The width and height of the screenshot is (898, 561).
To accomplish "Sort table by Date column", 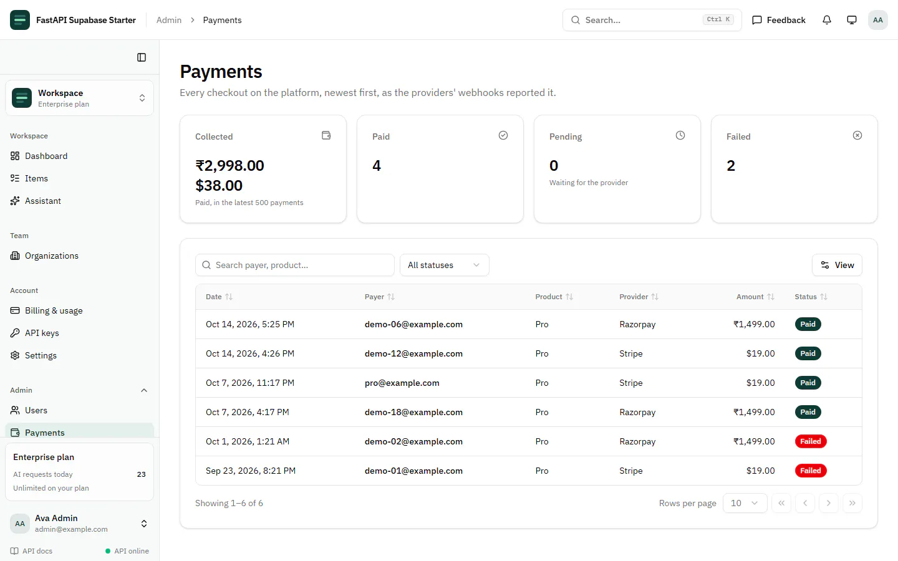I will click(219, 297).
